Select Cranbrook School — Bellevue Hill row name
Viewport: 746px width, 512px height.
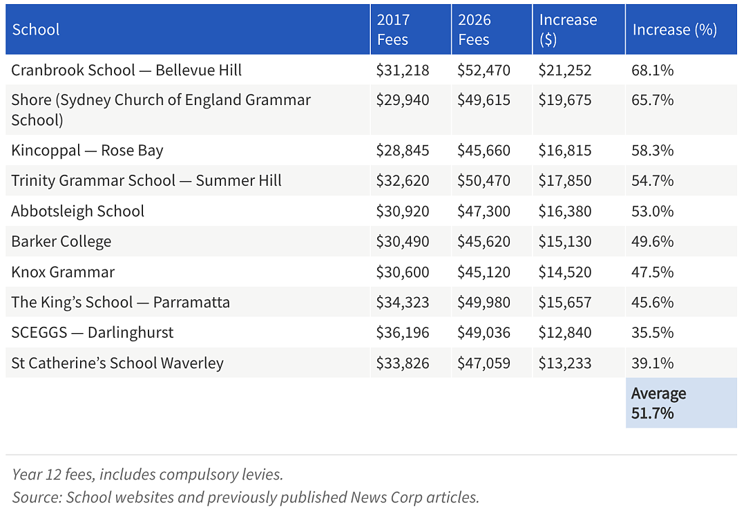[126, 70]
